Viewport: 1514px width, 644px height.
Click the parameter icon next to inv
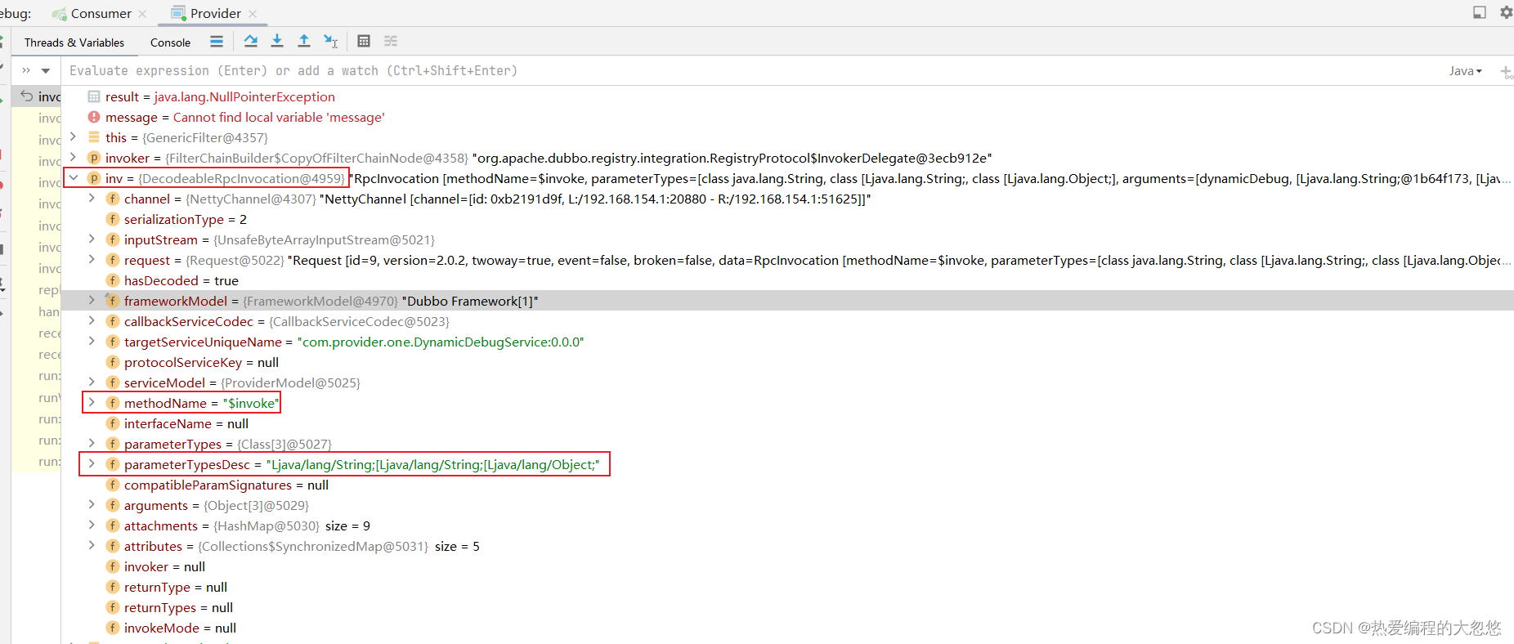click(x=94, y=178)
